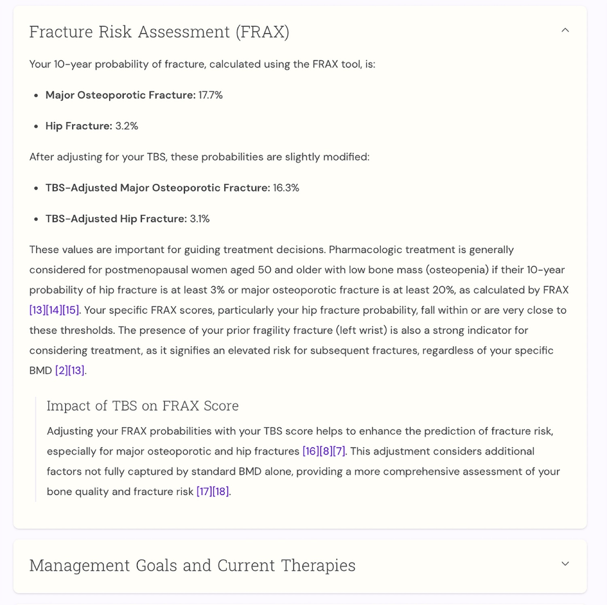Open citation [13] following the [2] reference
The height and width of the screenshot is (605, 607).
point(76,371)
